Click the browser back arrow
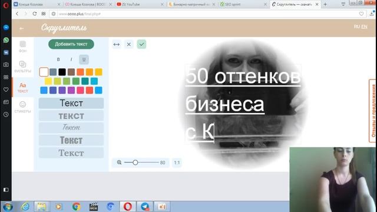This screenshot has height=212, width=377. 17,14
